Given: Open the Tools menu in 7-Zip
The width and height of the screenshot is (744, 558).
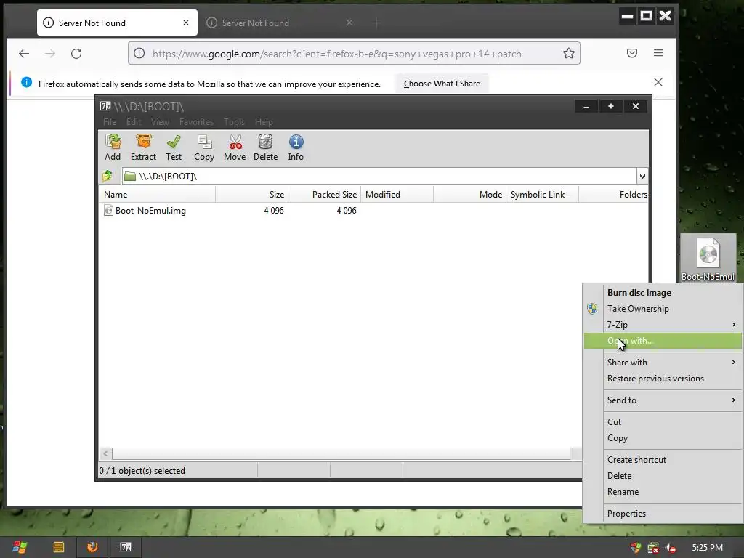Looking at the screenshot, I should coord(235,122).
